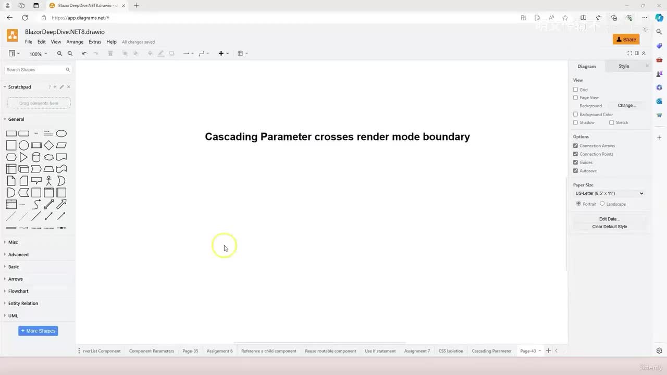Open the browser Favorites star-list icon
667x375 pixels.
[x=599, y=18]
